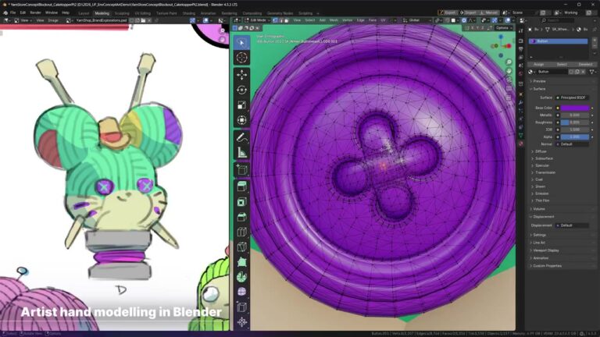Expand the Subsurface section

(x=544, y=158)
